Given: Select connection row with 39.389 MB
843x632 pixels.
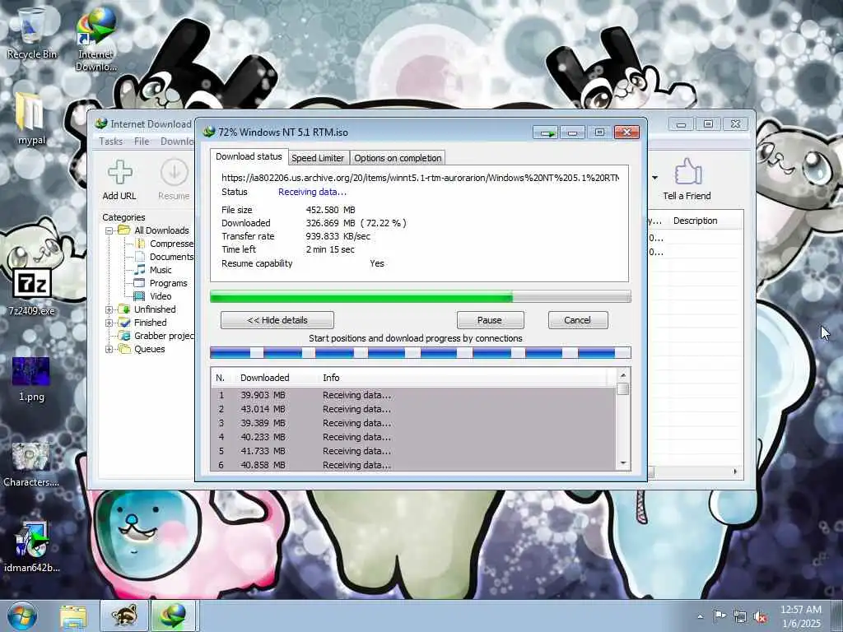Looking at the screenshot, I should [x=413, y=423].
